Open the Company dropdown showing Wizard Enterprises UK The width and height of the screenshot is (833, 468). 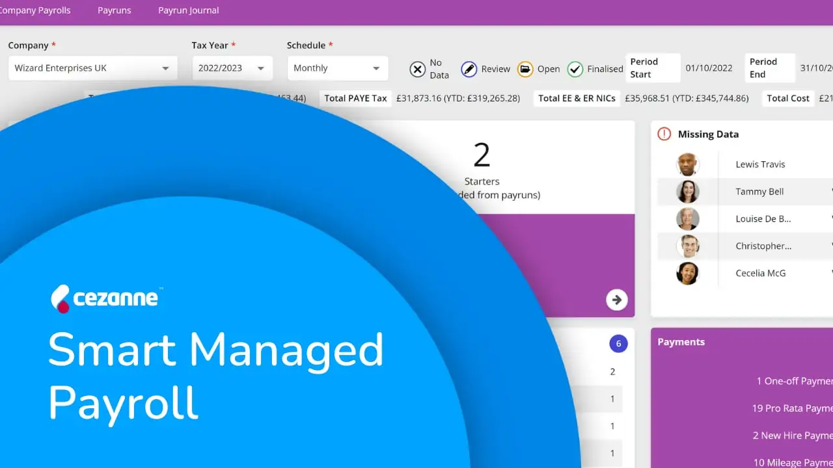click(x=92, y=68)
